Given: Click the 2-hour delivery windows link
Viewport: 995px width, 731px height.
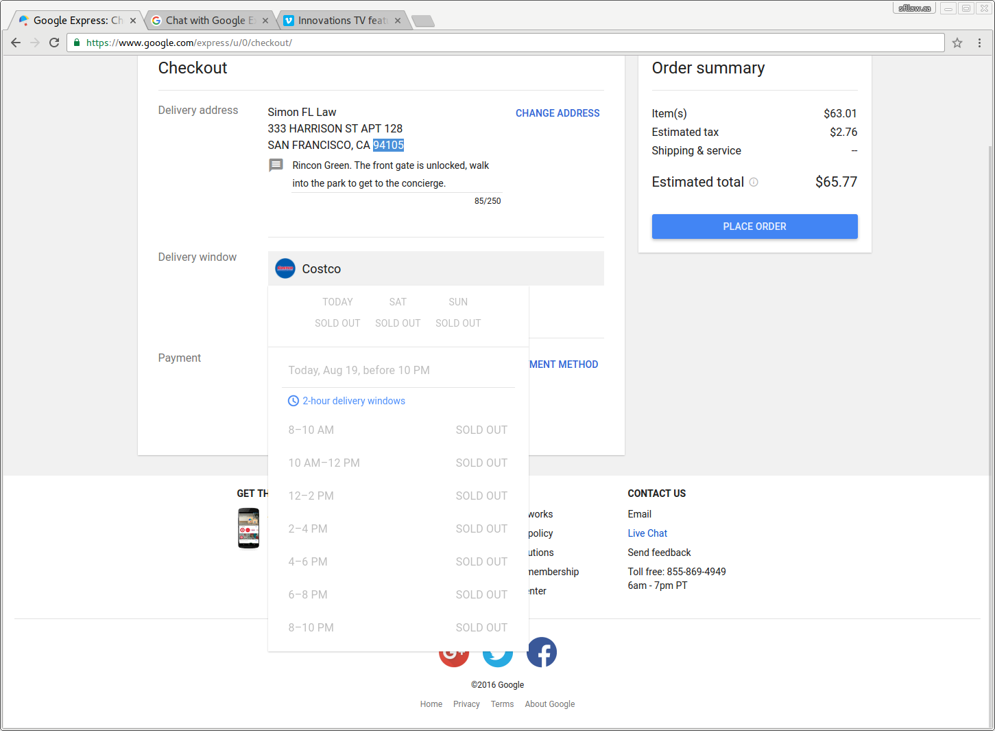Looking at the screenshot, I should pyautogui.click(x=354, y=401).
